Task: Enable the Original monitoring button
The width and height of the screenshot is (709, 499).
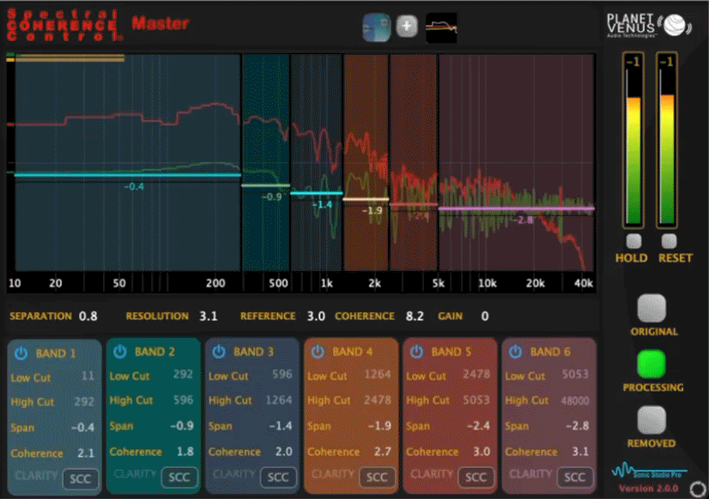Action: point(653,308)
